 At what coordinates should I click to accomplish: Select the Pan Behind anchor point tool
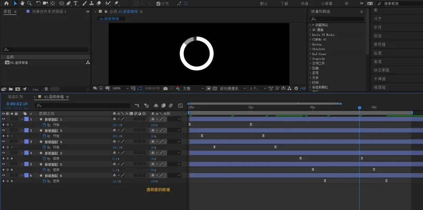(x=53, y=3)
